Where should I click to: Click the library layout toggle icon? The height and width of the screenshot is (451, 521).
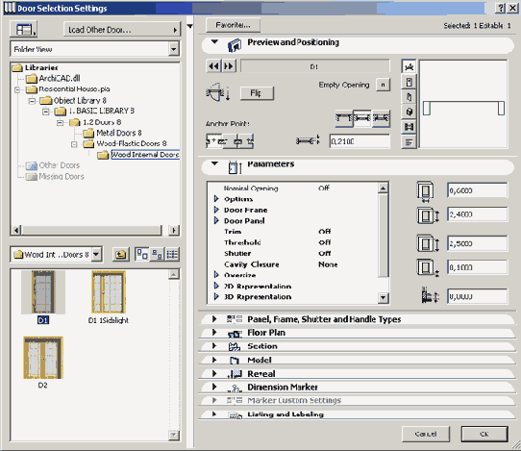[23, 29]
